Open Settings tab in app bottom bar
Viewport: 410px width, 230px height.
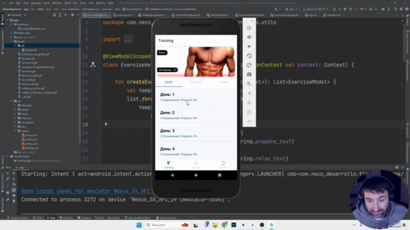pyautogui.click(x=223, y=165)
